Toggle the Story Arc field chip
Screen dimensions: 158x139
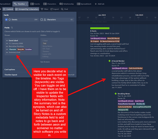point(21,49)
